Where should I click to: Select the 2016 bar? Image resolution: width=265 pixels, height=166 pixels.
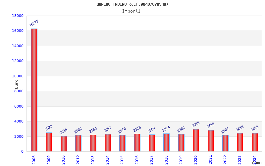[137, 143]
